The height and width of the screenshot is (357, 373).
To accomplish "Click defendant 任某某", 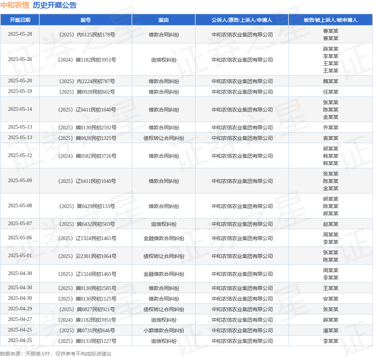I will (331, 92).
